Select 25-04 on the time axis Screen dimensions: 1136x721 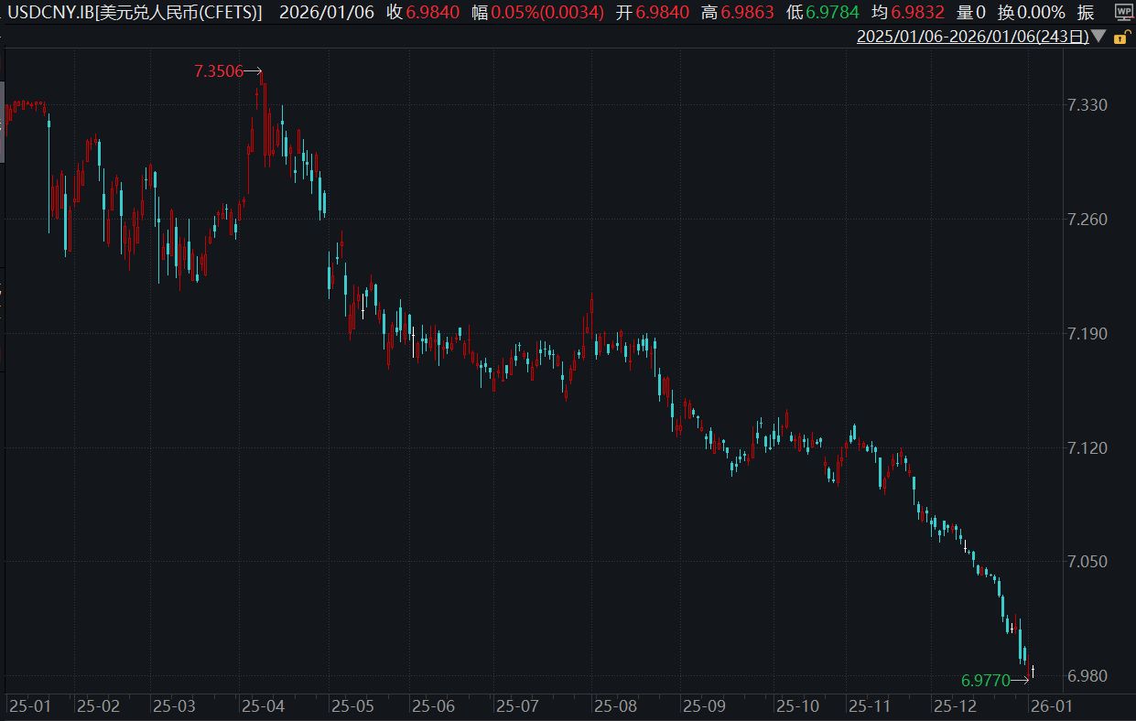263,706
